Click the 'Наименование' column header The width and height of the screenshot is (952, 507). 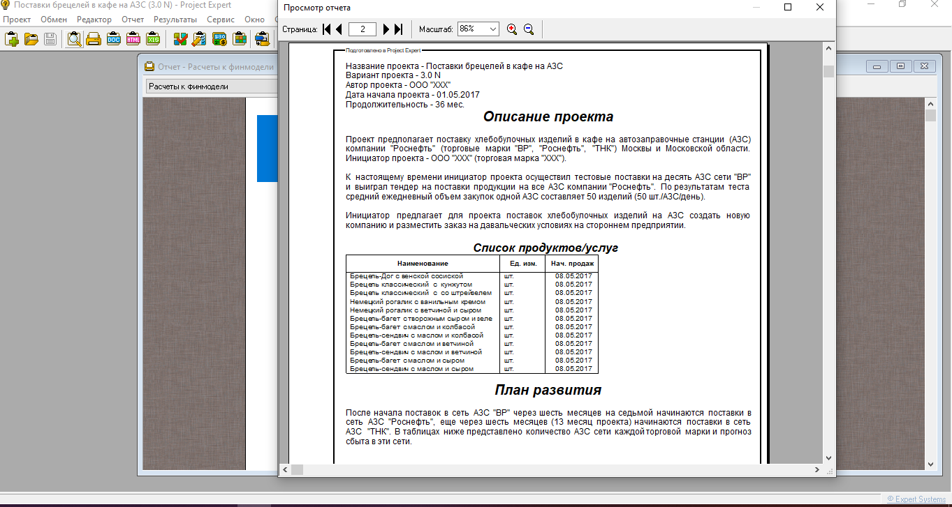pyautogui.click(x=423, y=264)
